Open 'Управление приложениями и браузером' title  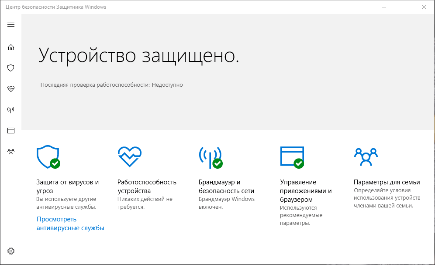pos(306,191)
